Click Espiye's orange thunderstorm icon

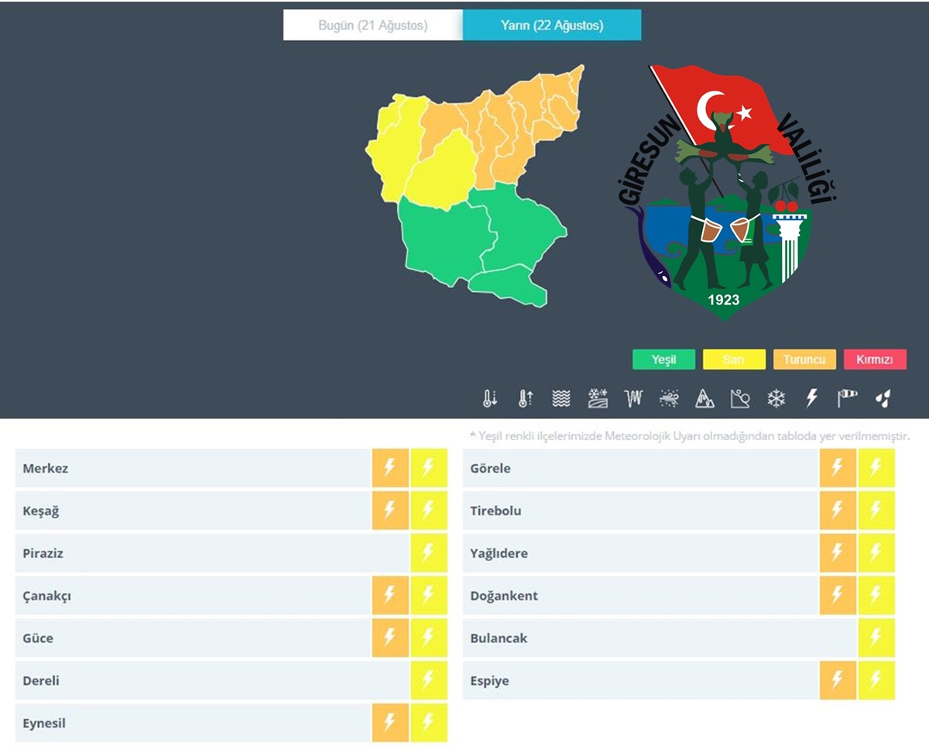(838, 681)
